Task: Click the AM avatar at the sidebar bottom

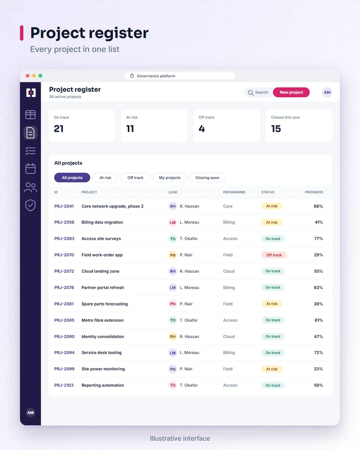Action: (x=31, y=413)
